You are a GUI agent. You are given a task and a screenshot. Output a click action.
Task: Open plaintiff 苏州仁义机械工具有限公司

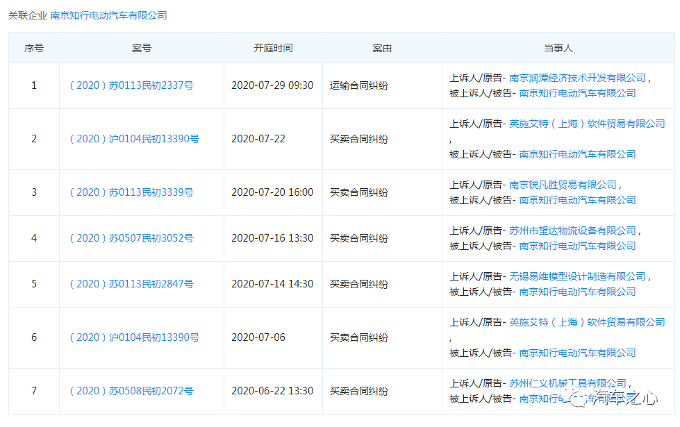click(x=567, y=383)
